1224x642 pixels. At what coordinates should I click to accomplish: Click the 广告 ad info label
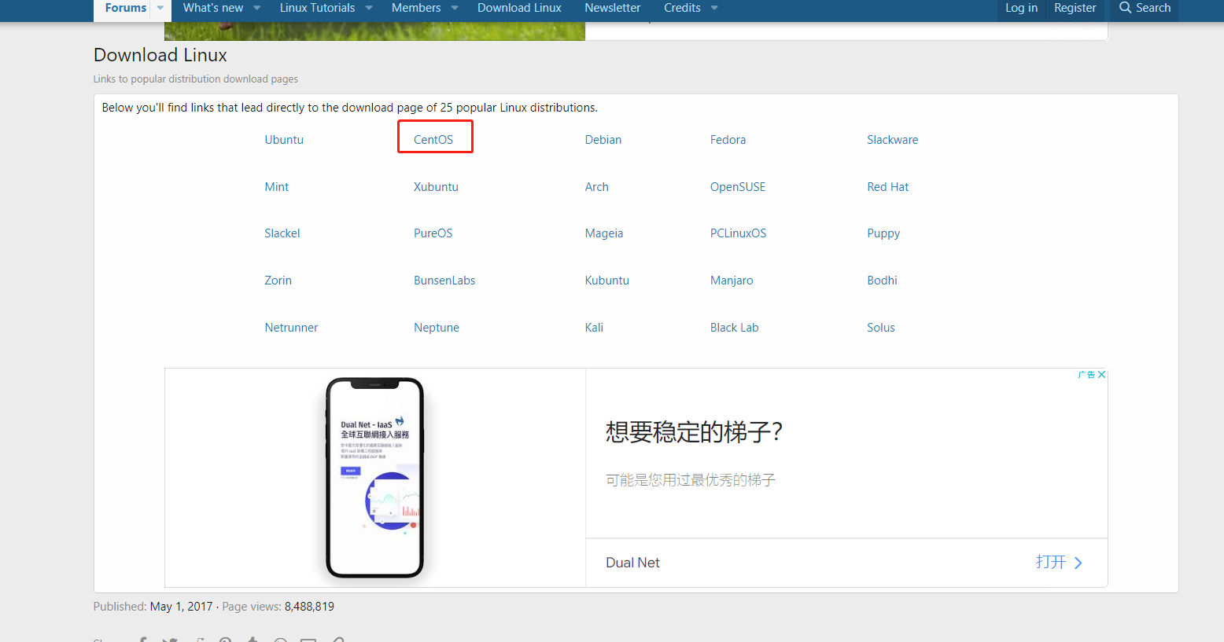click(1086, 375)
